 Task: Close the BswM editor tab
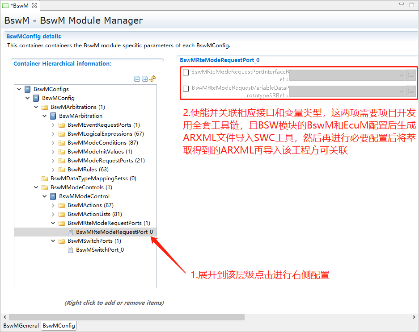click(x=34, y=5)
